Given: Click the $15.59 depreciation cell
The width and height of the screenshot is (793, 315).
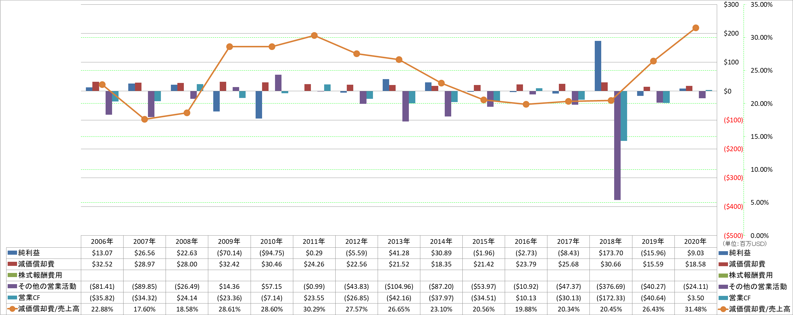Looking at the screenshot, I should click(653, 264).
